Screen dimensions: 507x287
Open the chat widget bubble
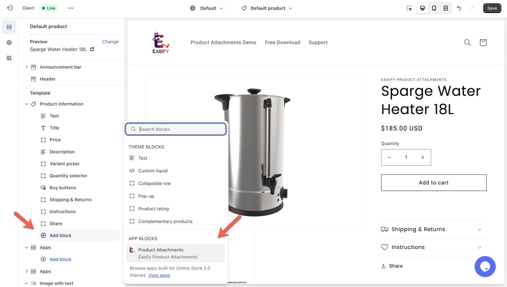coord(485,267)
